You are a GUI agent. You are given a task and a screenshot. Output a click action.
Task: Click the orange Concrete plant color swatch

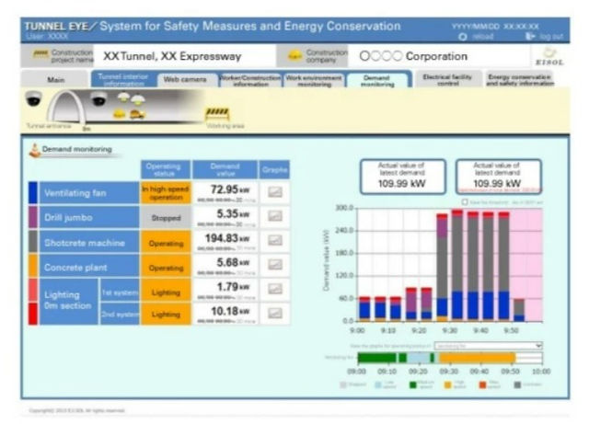pyautogui.click(x=33, y=267)
